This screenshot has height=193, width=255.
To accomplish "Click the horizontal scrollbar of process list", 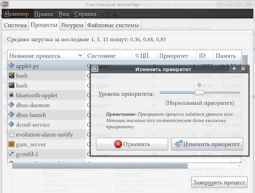I will pyautogui.click(x=100, y=166).
